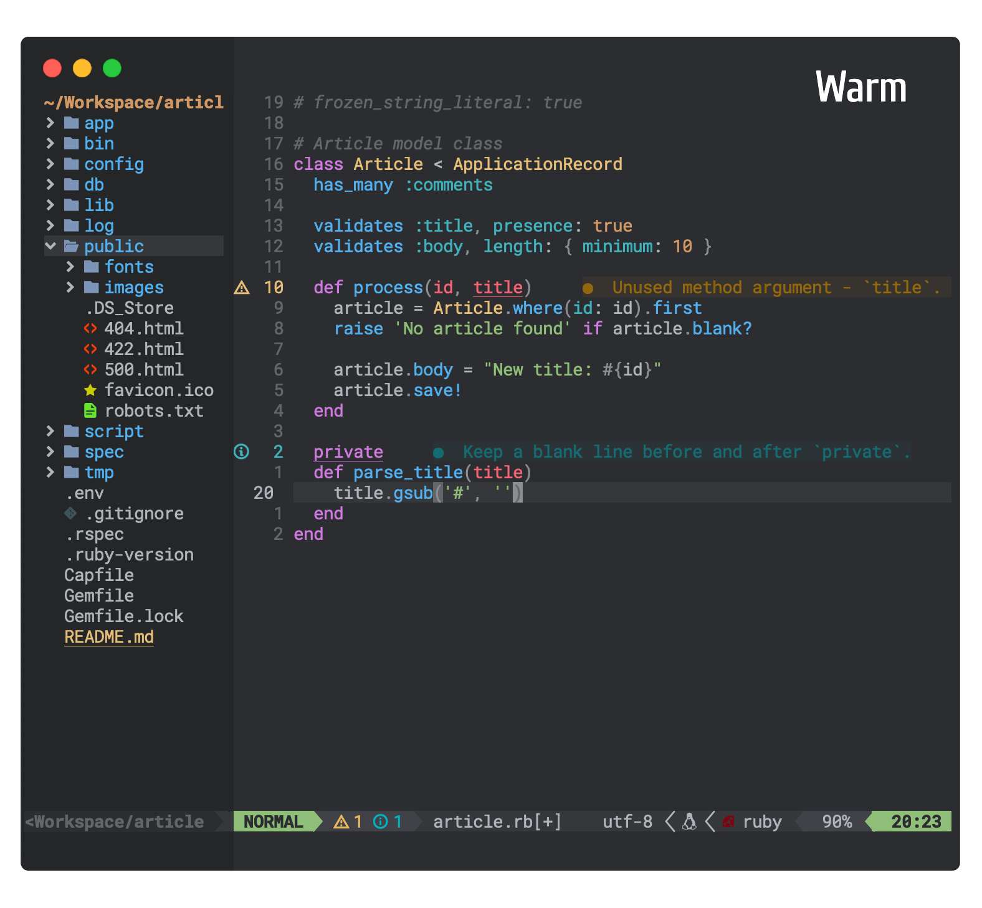Image resolution: width=982 pixels, height=908 pixels.
Task: Click the HTML icon beside 404.html
Action: tap(90, 328)
